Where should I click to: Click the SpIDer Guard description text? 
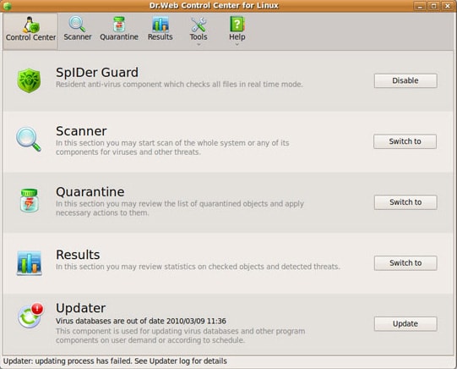(179, 85)
